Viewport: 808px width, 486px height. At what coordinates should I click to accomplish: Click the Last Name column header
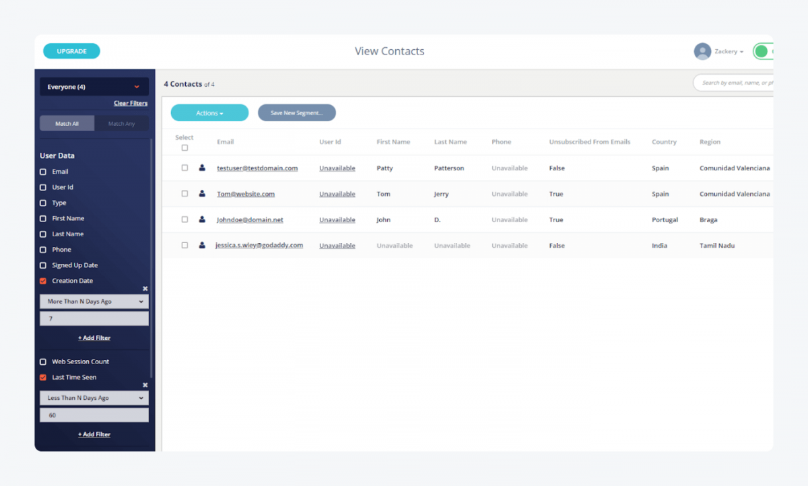[450, 142]
